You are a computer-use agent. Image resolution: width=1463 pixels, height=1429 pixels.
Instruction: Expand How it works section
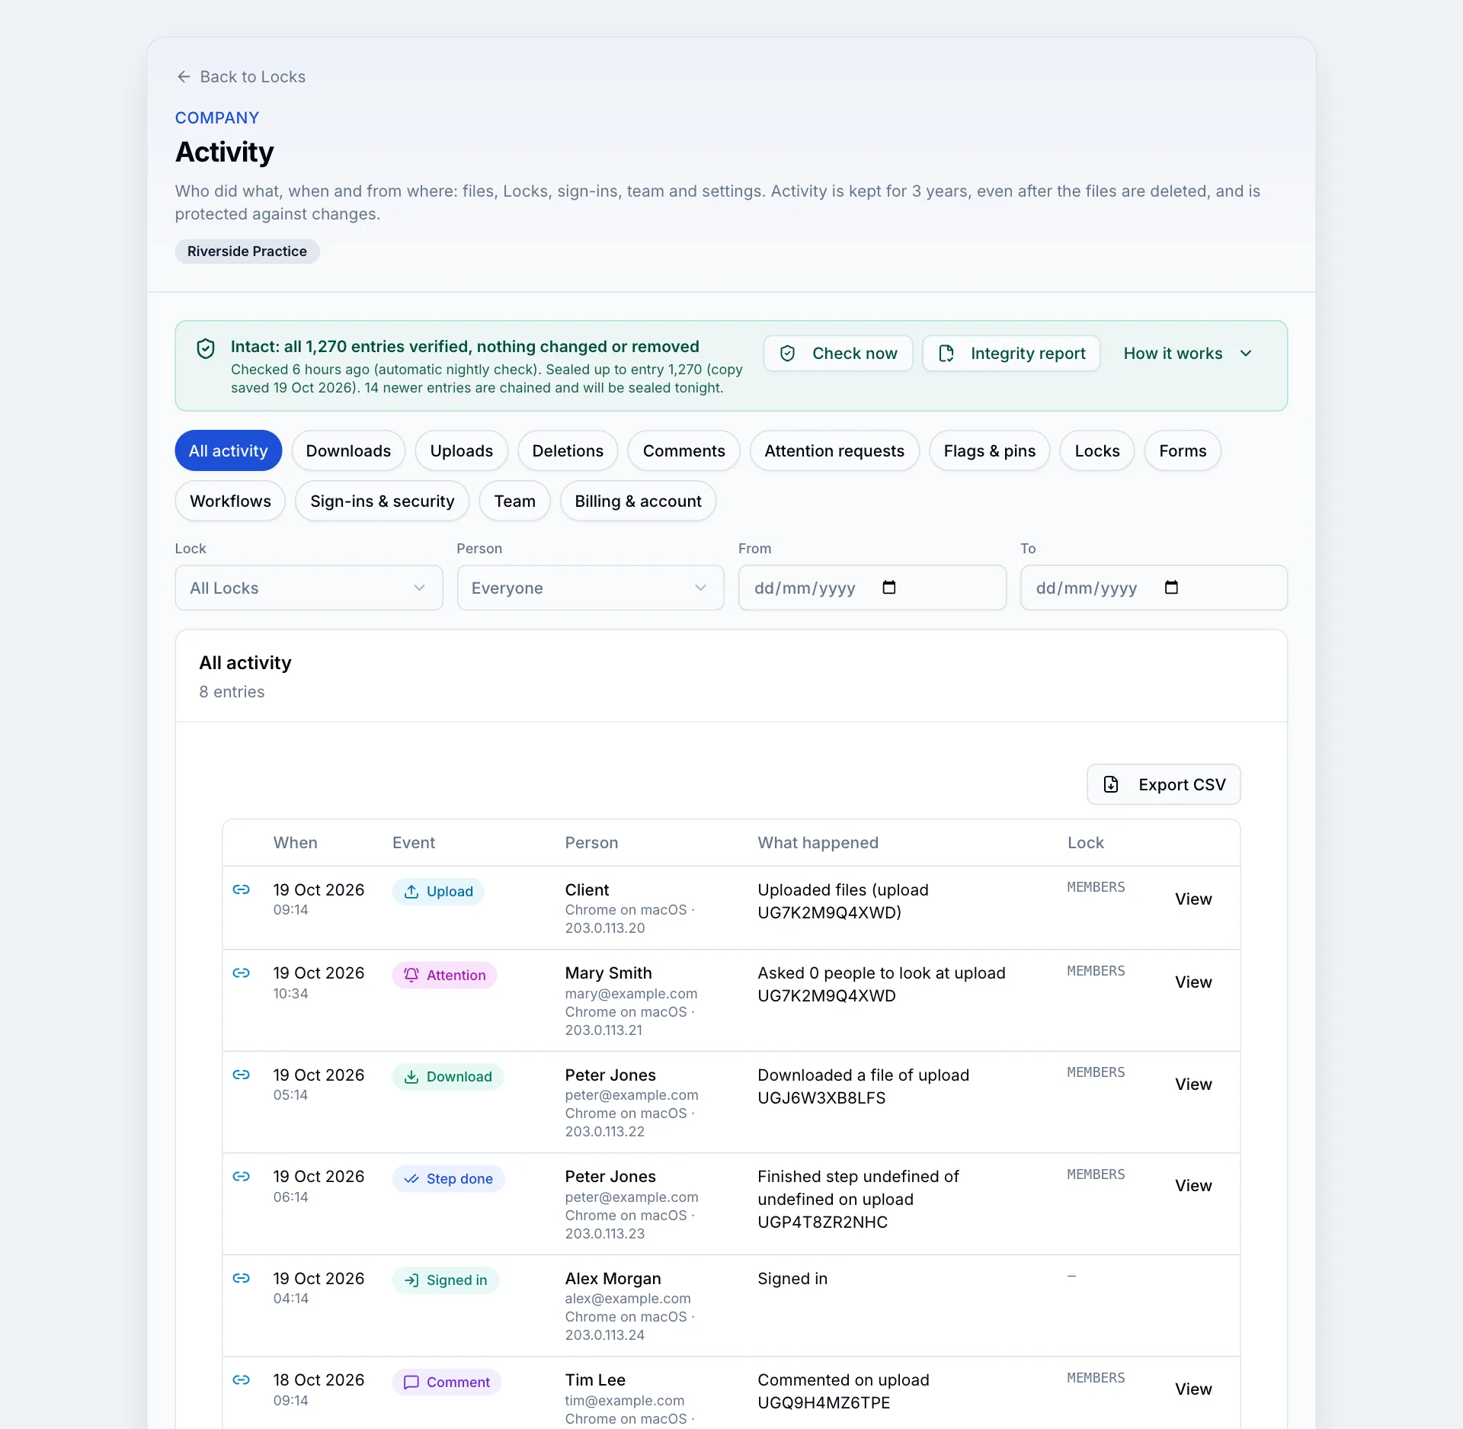(x=1187, y=354)
